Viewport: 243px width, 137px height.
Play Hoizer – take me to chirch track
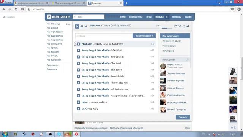[79, 102]
